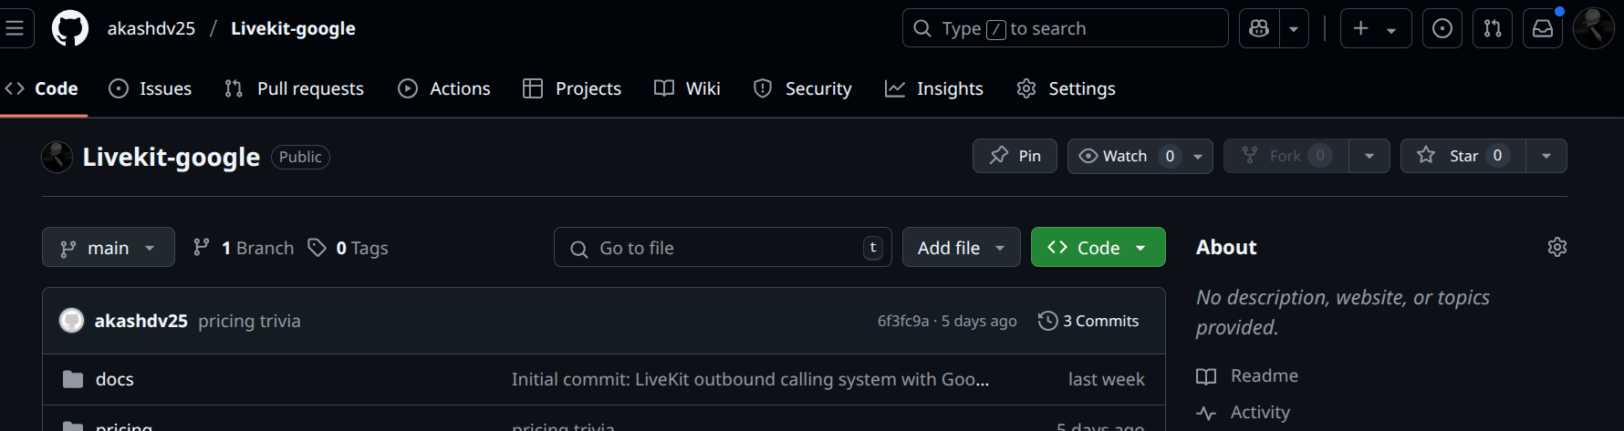Switch to the Issues tab
Screen dimensions: 1624x431
151,88
